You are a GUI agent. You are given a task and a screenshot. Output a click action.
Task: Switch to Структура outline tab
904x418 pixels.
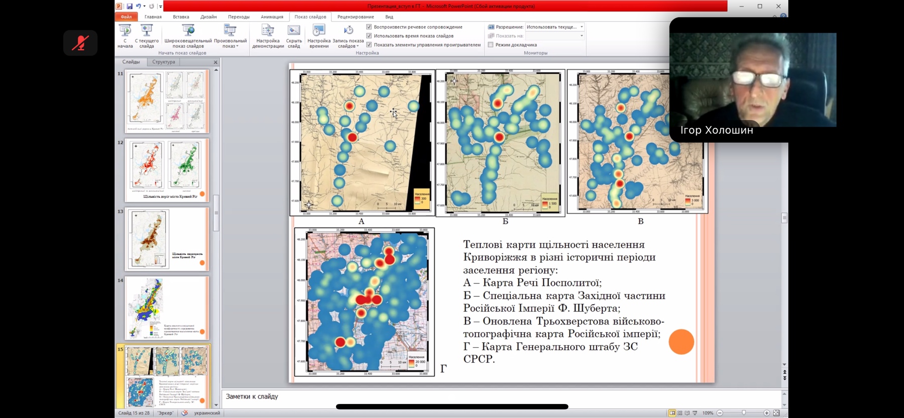tap(164, 62)
